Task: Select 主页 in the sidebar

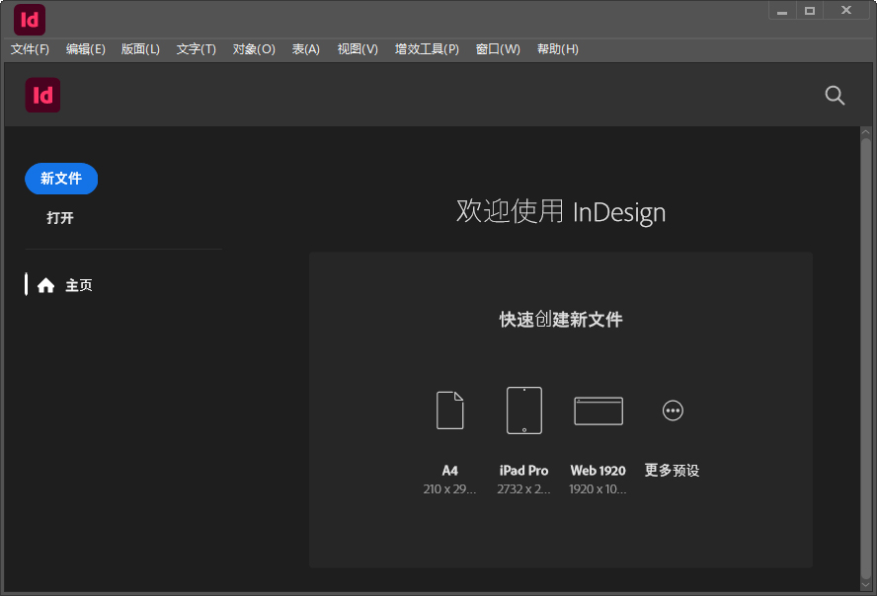Action: [79, 285]
